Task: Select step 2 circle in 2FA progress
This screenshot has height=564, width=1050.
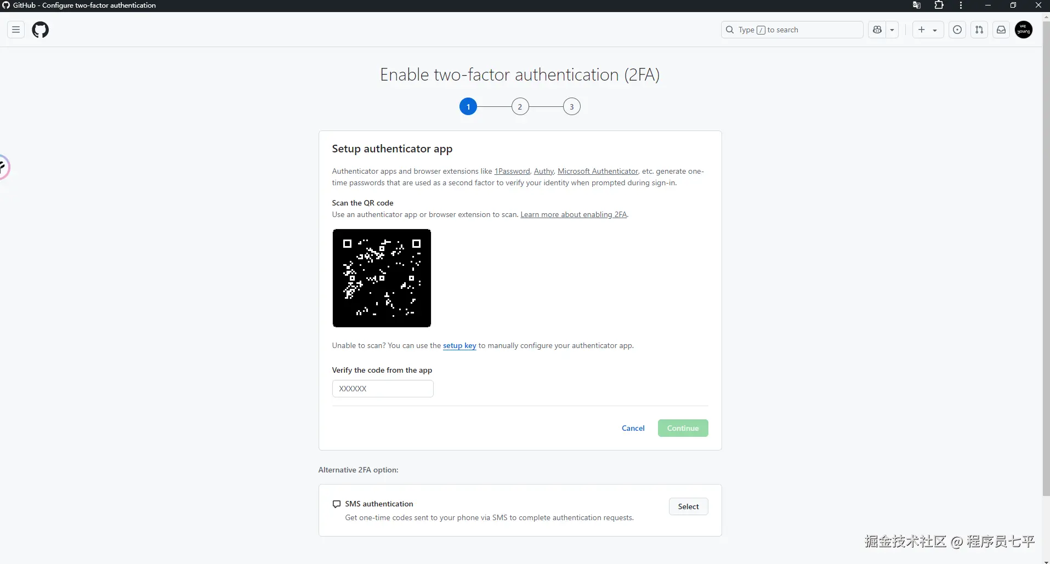Action: click(520, 106)
